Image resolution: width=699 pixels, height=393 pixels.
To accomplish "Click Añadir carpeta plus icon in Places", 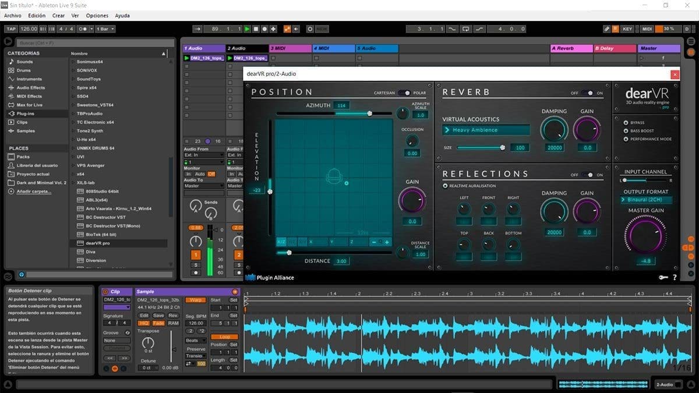I will coord(11,191).
